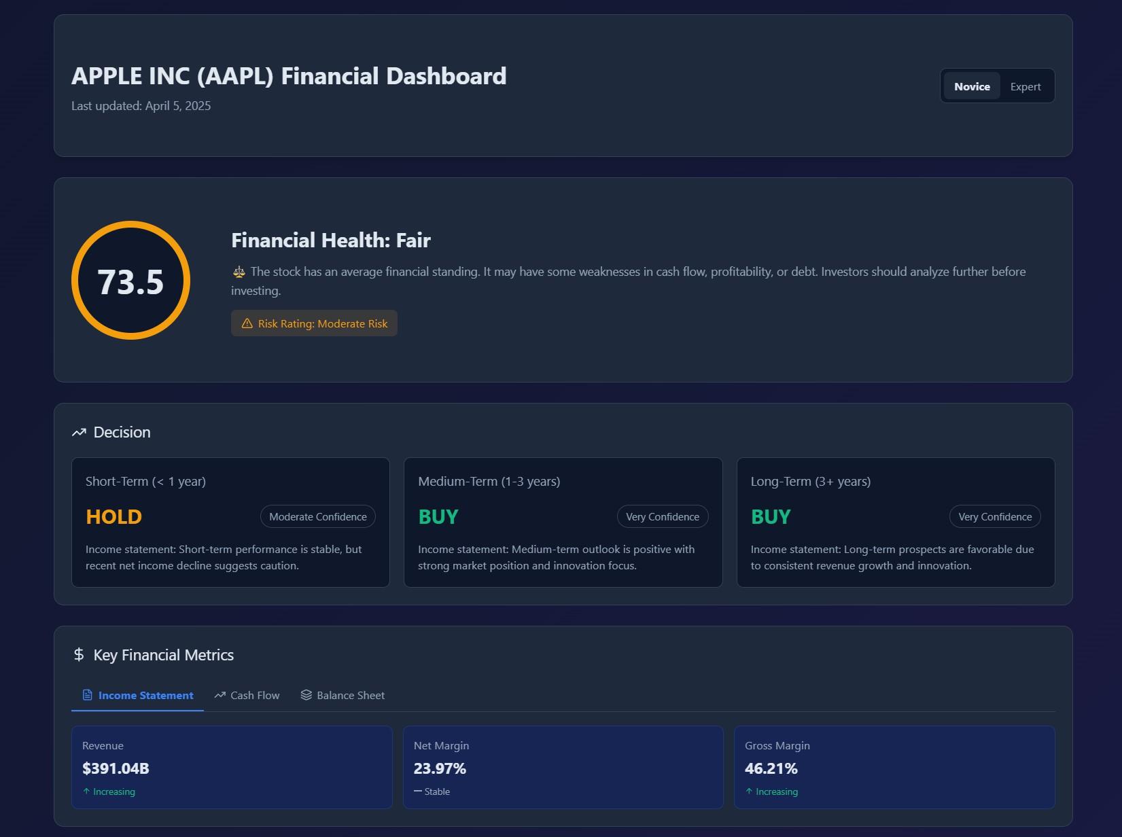Click the dash icon next to Stable
Viewport: 1122px width, 837px height.
pos(418,791)
